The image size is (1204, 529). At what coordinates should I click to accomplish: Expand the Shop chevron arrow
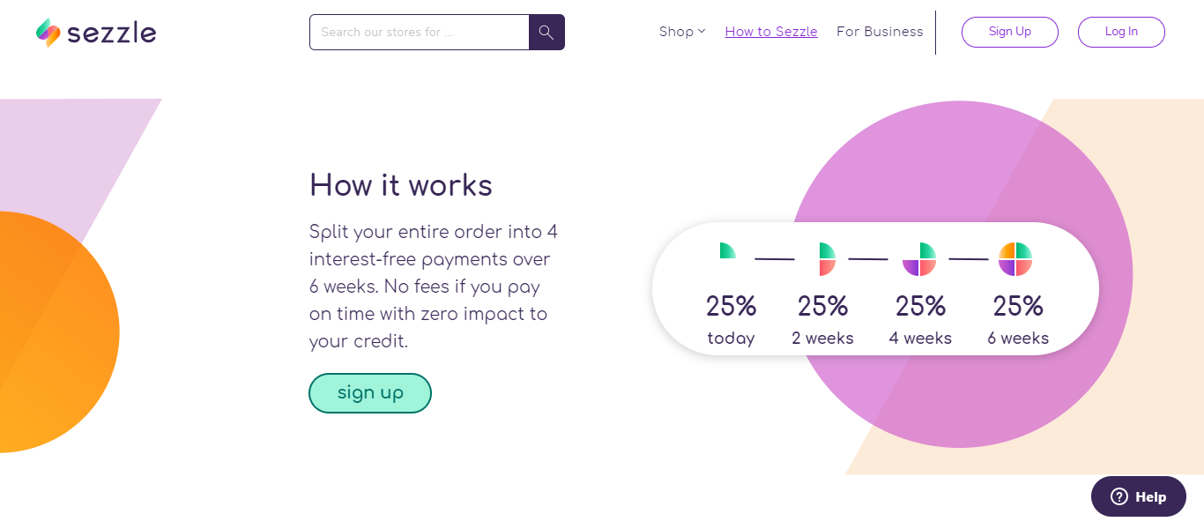click(x=701, y=32)
